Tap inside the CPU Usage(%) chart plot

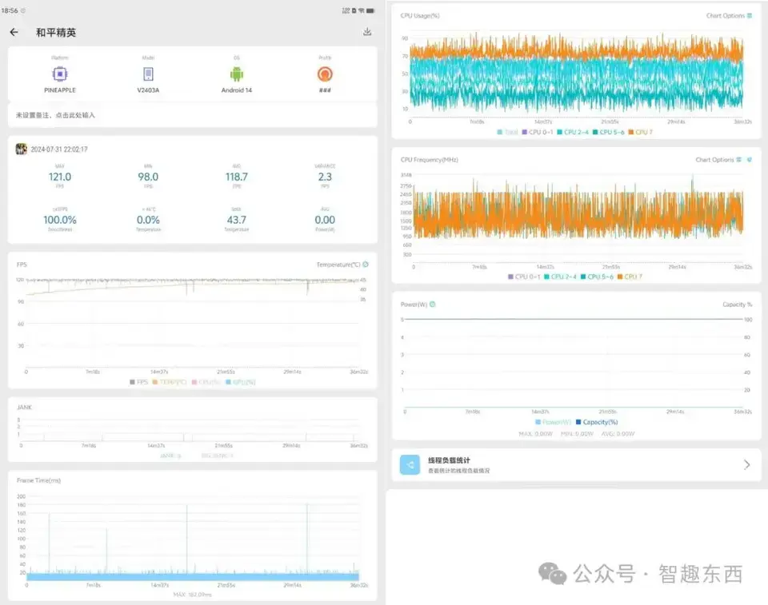pos(577,74)
